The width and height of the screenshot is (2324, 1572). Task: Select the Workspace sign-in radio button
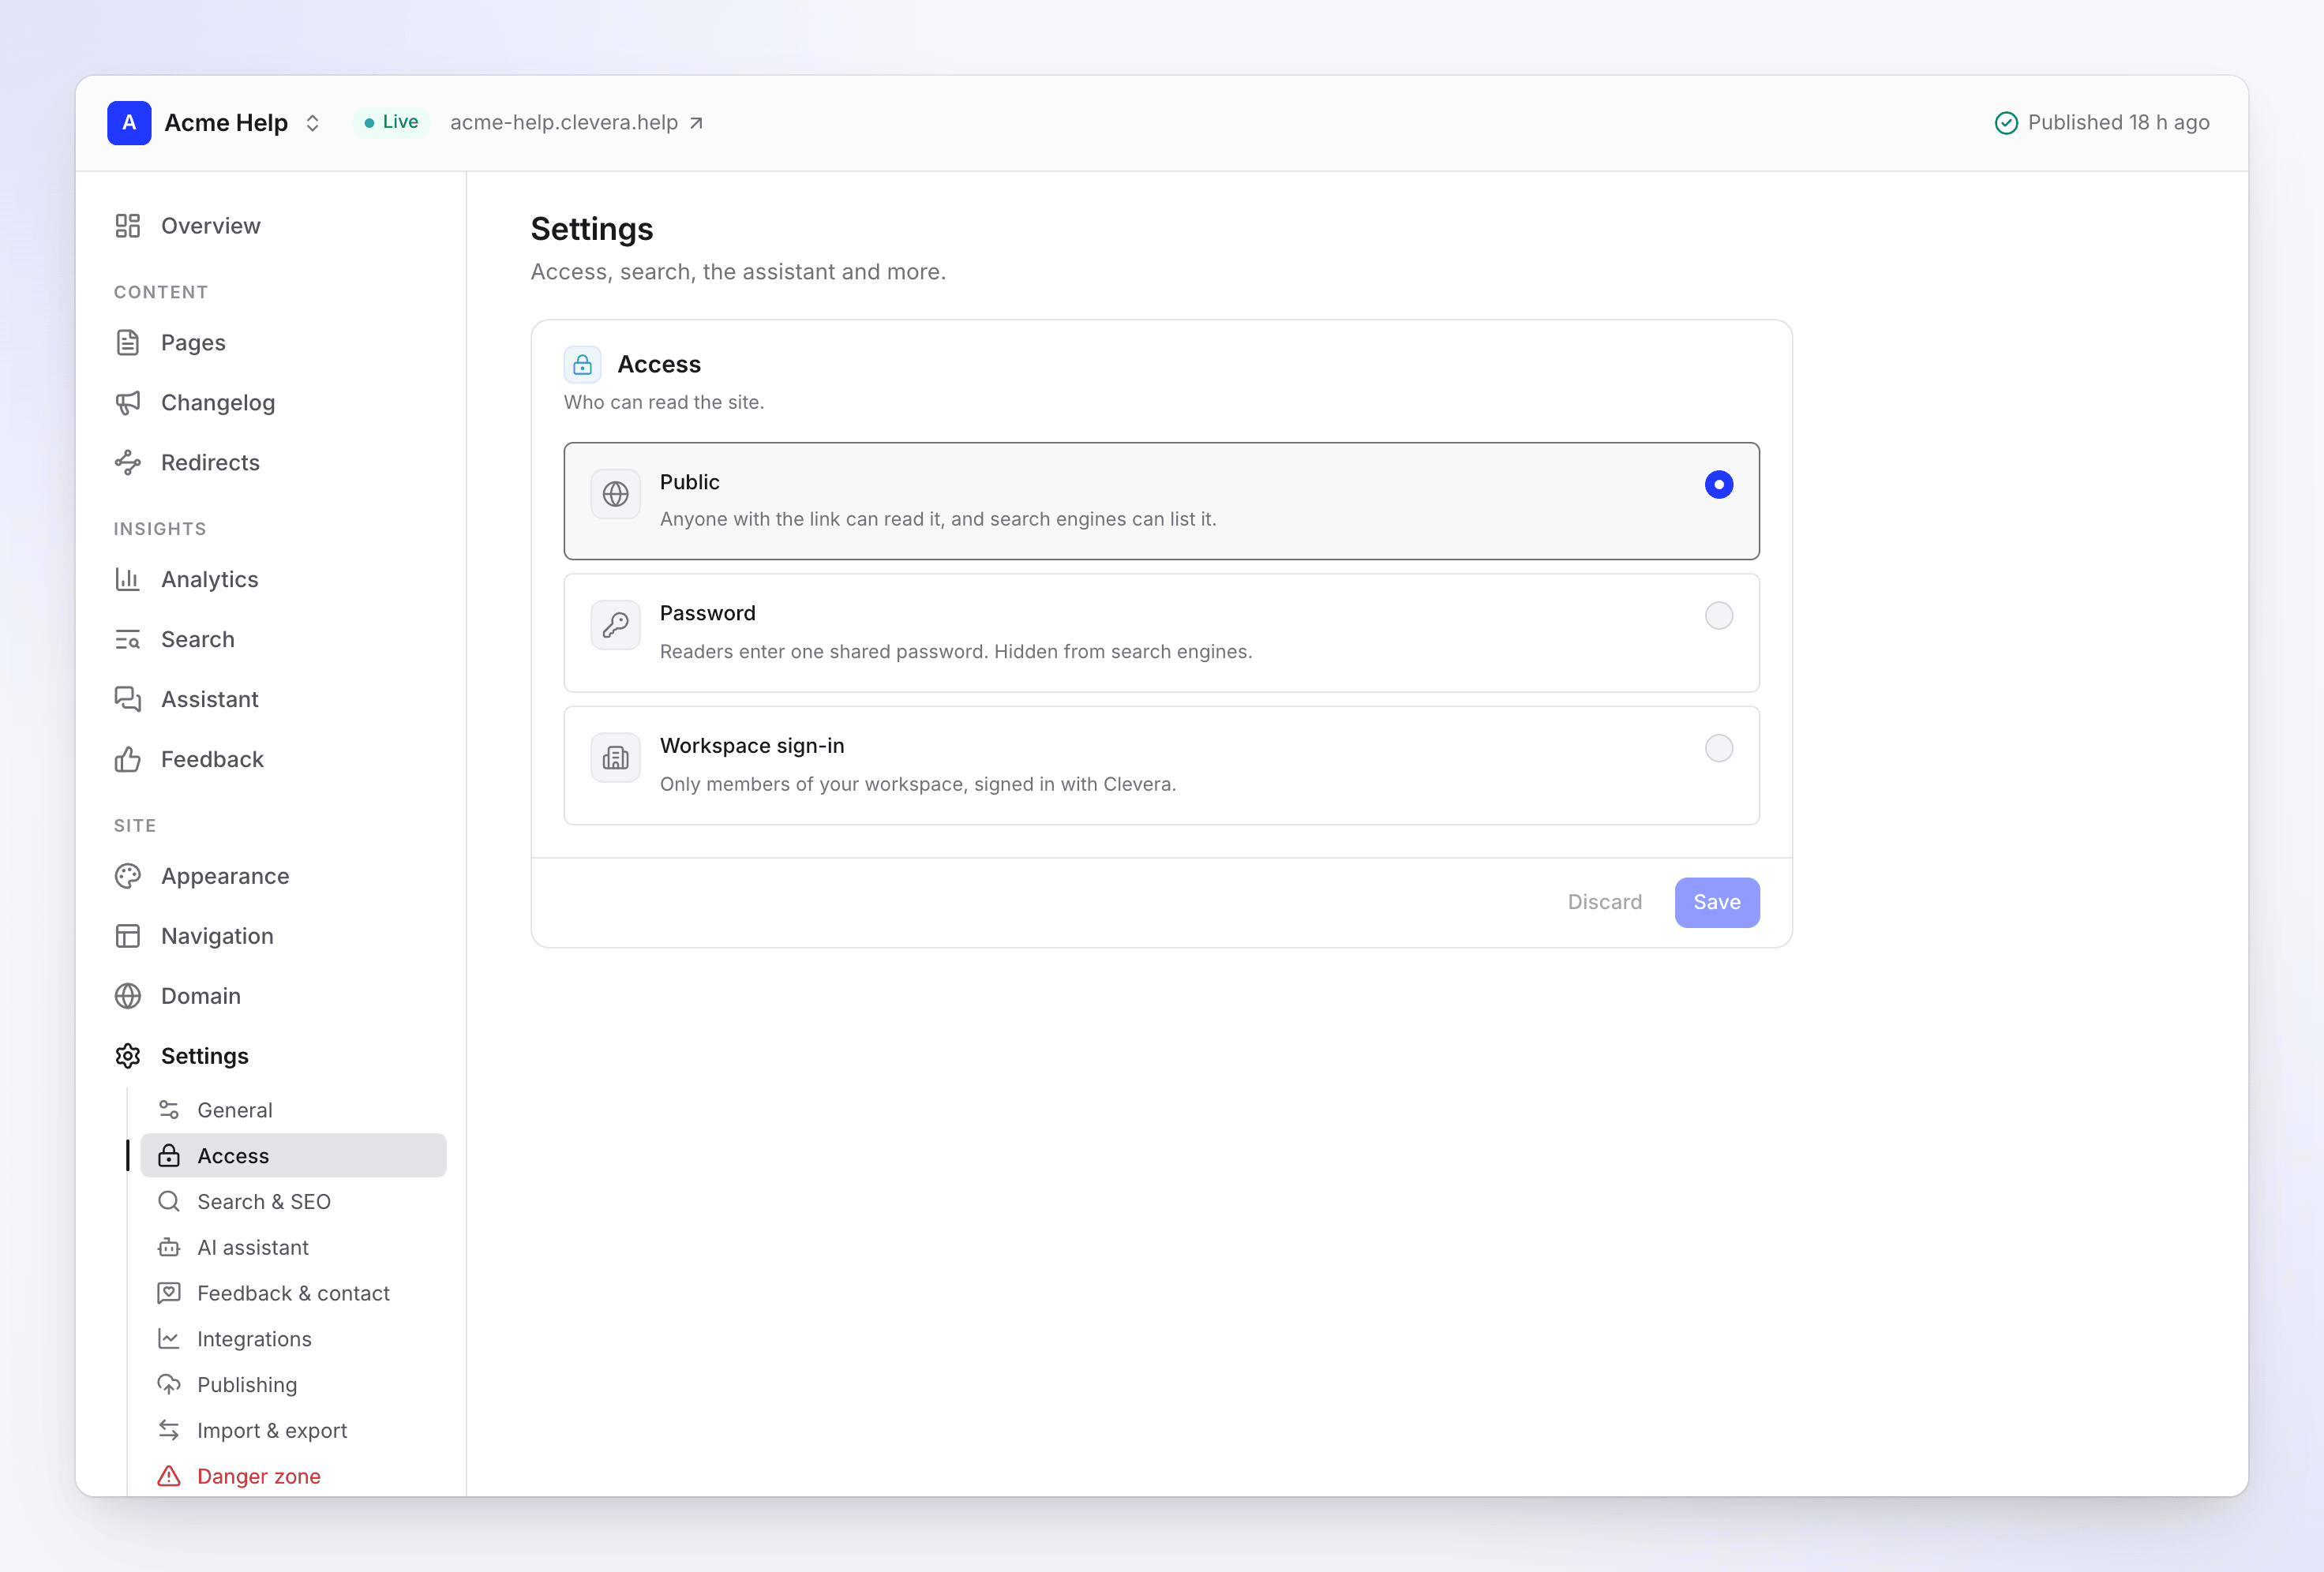click(1719, 749)
